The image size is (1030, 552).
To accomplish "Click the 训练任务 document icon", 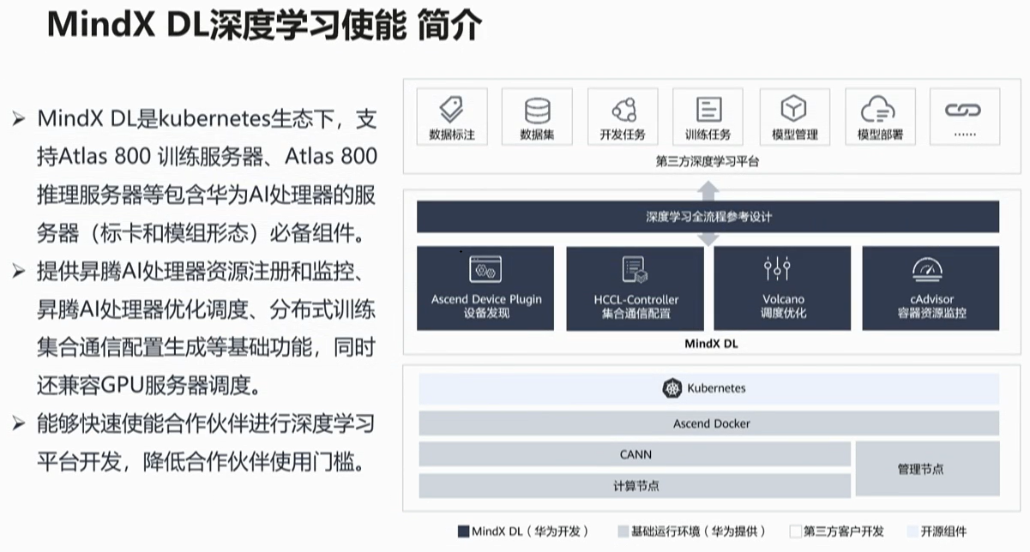I will (x=708, y=109).
